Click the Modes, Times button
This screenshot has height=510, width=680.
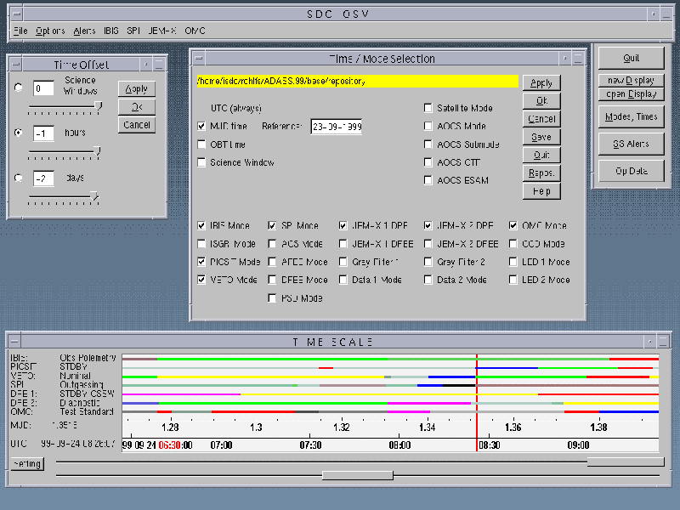pyautogui.click(x=630, y=116)
